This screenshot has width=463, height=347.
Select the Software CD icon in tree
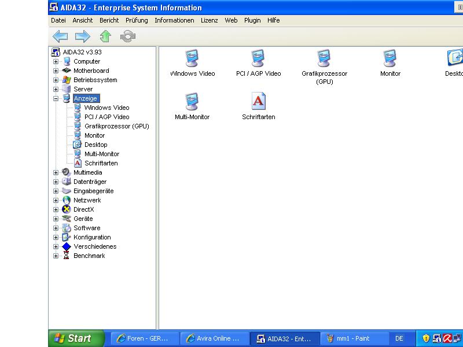tap(67, 228)
